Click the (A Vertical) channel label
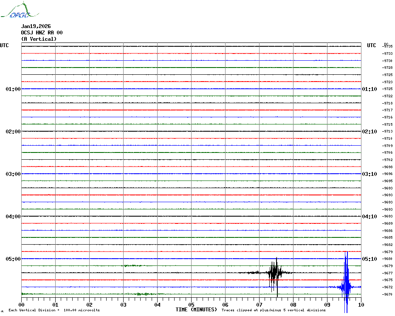 click(x=39, y=39)
